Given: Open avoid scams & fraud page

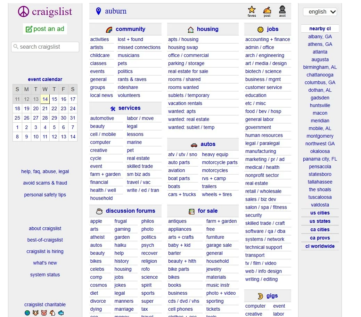Looking at the screenshot, I should point(45,183).
